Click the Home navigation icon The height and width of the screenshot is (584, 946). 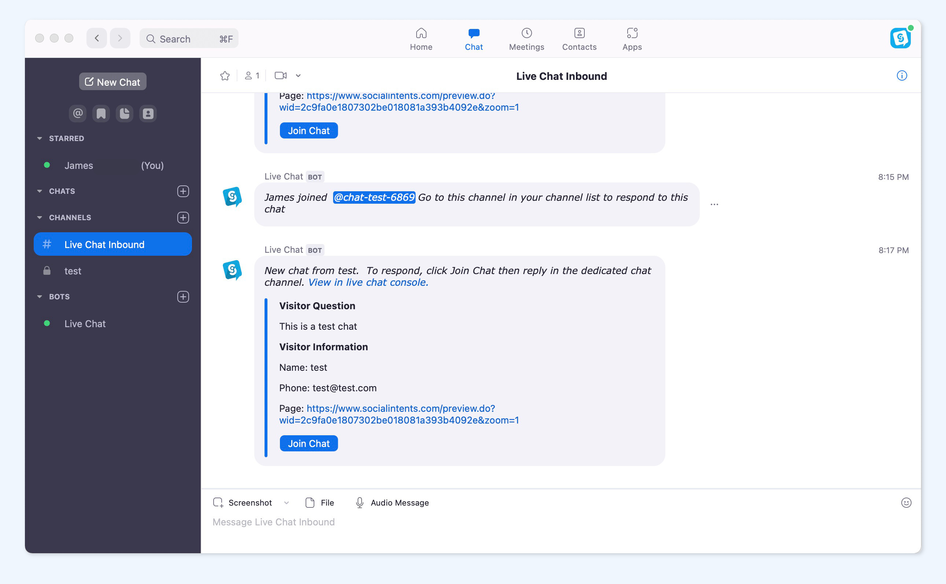[420, 38]
